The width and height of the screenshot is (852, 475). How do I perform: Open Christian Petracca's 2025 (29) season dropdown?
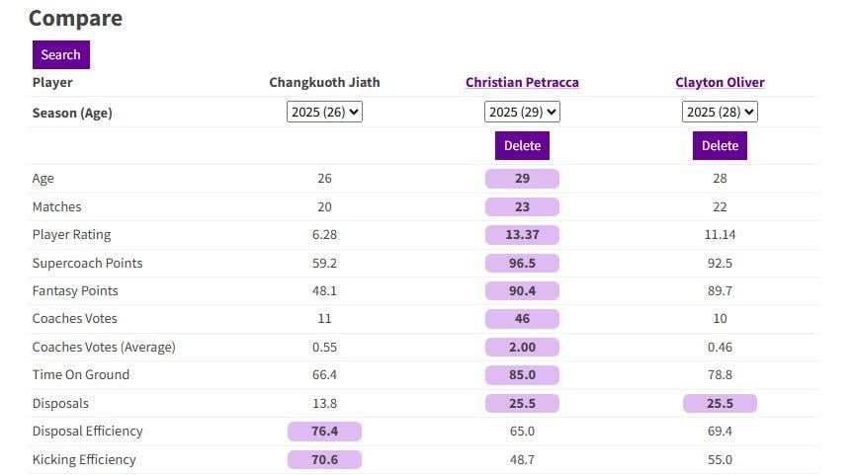pos(522,113)
